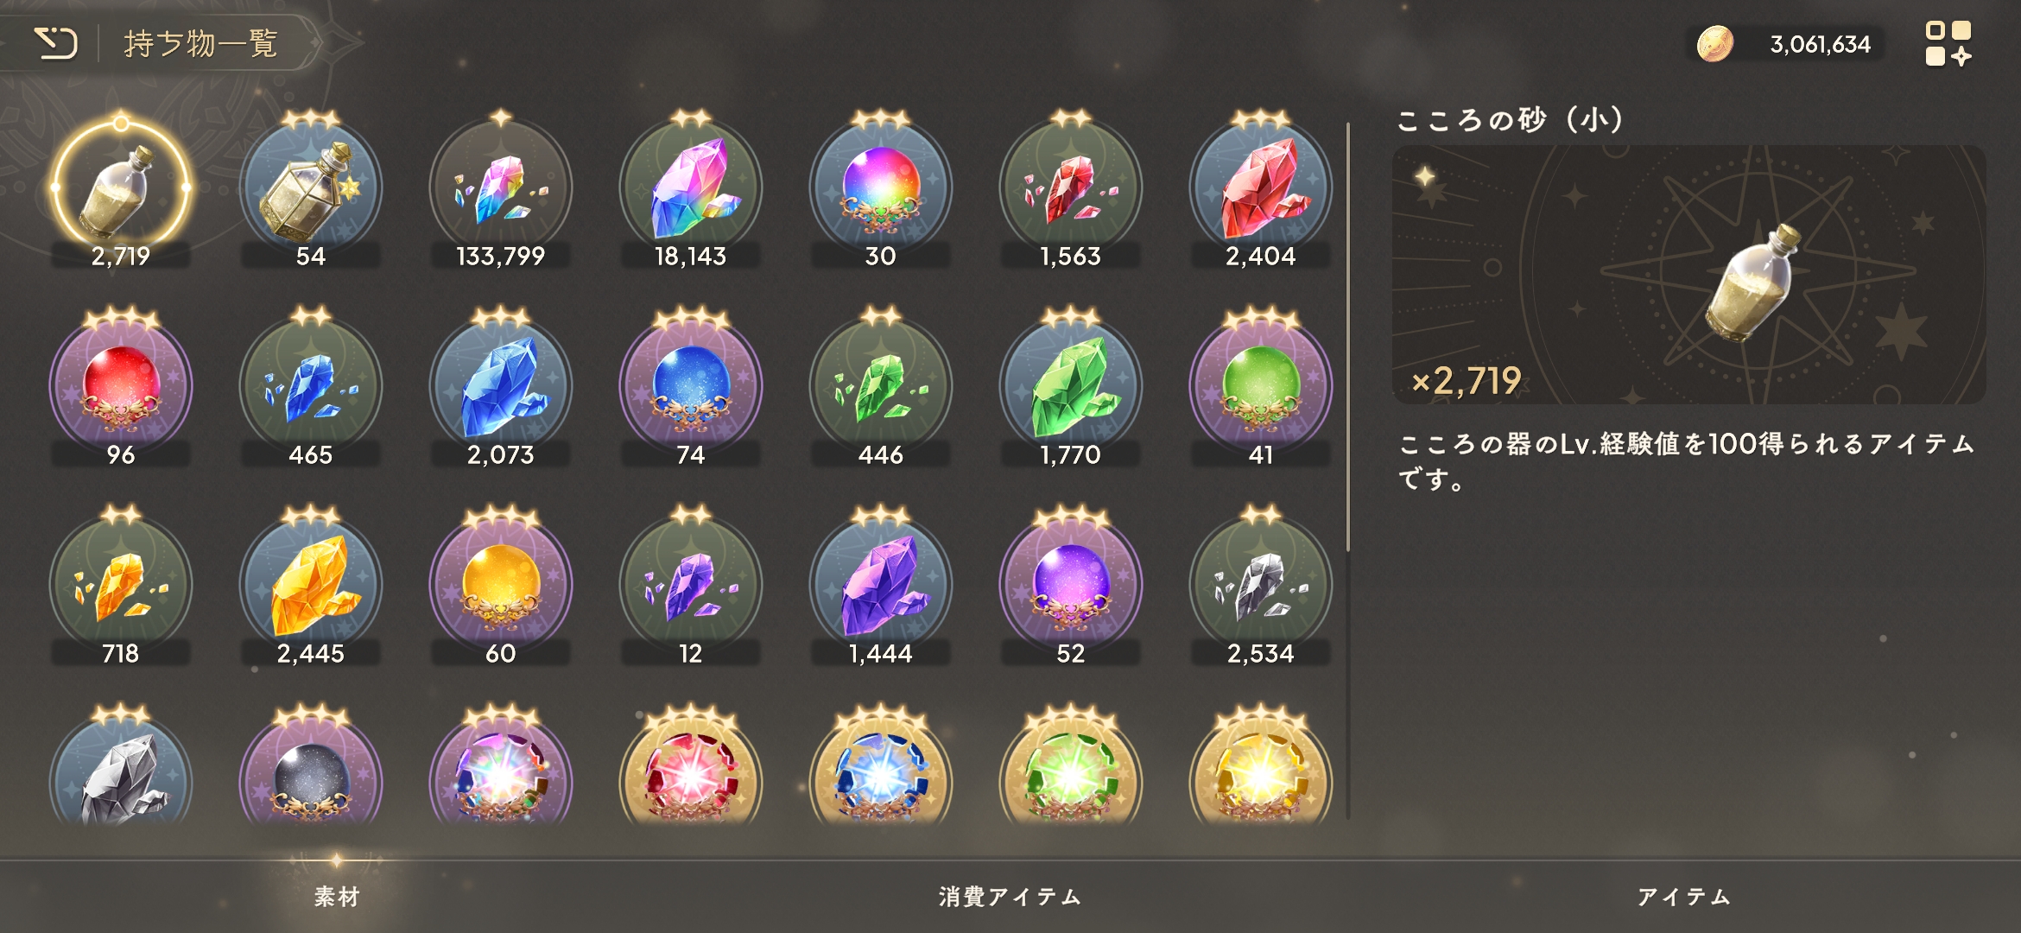Go back using the return arrow icon

(56, 43)
